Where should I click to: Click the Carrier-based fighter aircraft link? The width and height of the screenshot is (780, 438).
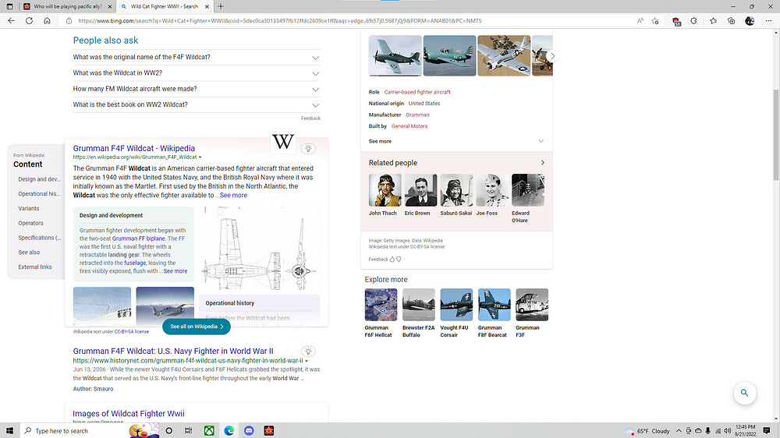click(x=417, y=92)
